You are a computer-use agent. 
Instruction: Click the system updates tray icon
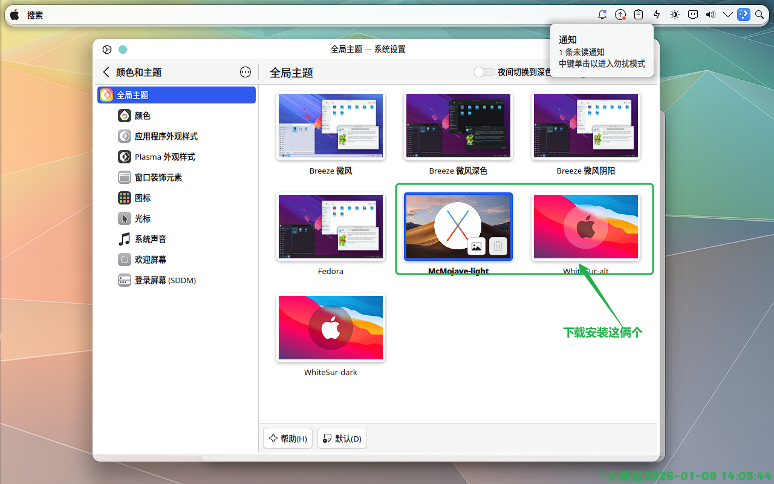pyautogui.click(x=620, y=15)
